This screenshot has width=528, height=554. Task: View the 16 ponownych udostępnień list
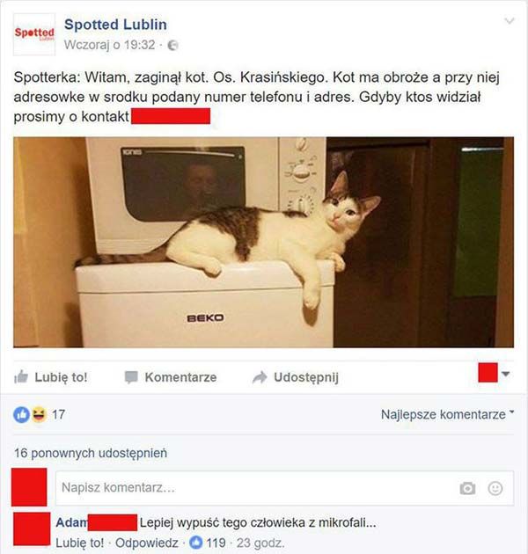(91, 453)
